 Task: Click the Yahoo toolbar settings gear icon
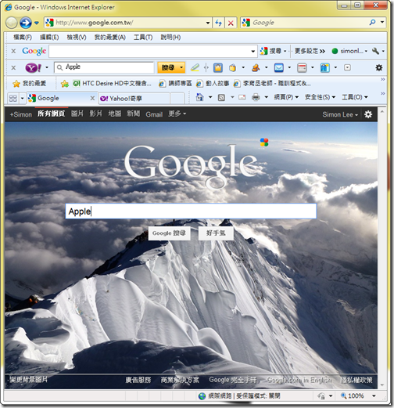(379, 68)
